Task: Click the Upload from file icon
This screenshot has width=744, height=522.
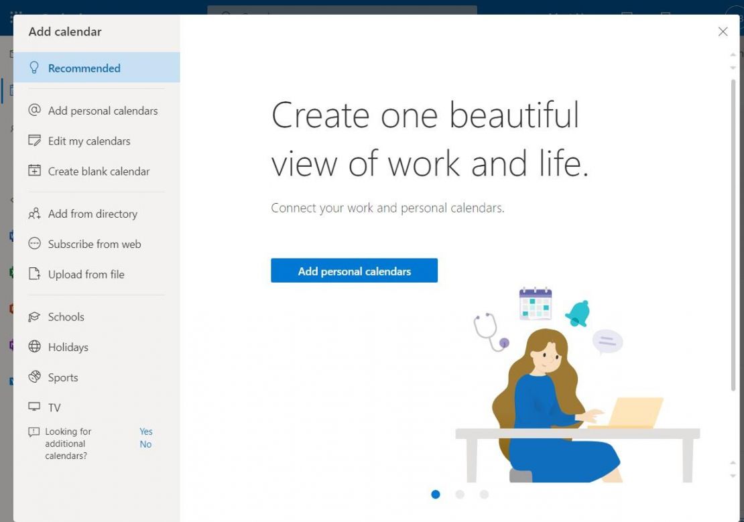Action: pyautogui.click(x=34, y=274)
